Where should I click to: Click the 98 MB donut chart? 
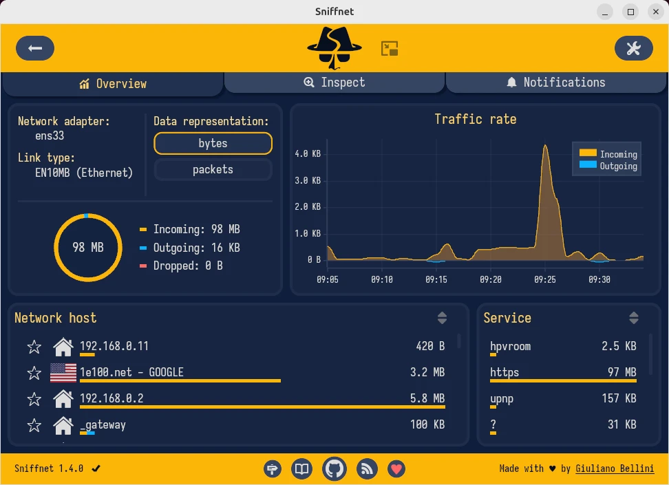[88, 248]
